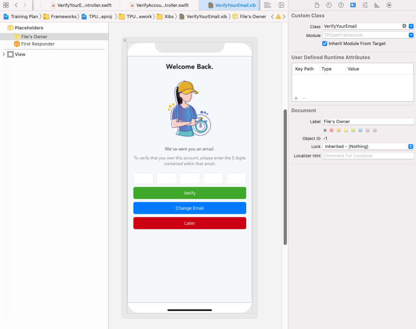This screenshot has height=329, width=416.
Task: Expand the View item in the outline
Action: [x=4, y=54]
